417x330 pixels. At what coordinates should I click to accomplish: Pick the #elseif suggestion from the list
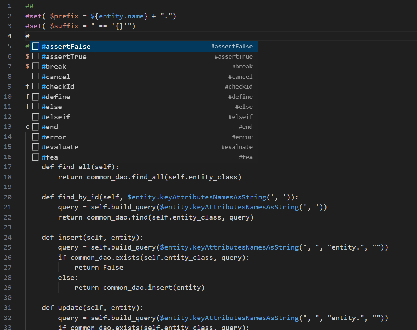[56, 117]
